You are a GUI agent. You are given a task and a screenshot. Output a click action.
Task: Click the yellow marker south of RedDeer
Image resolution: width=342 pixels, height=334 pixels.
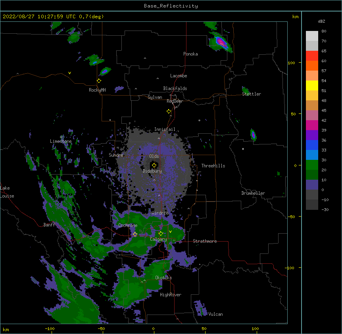pos(169,111)
